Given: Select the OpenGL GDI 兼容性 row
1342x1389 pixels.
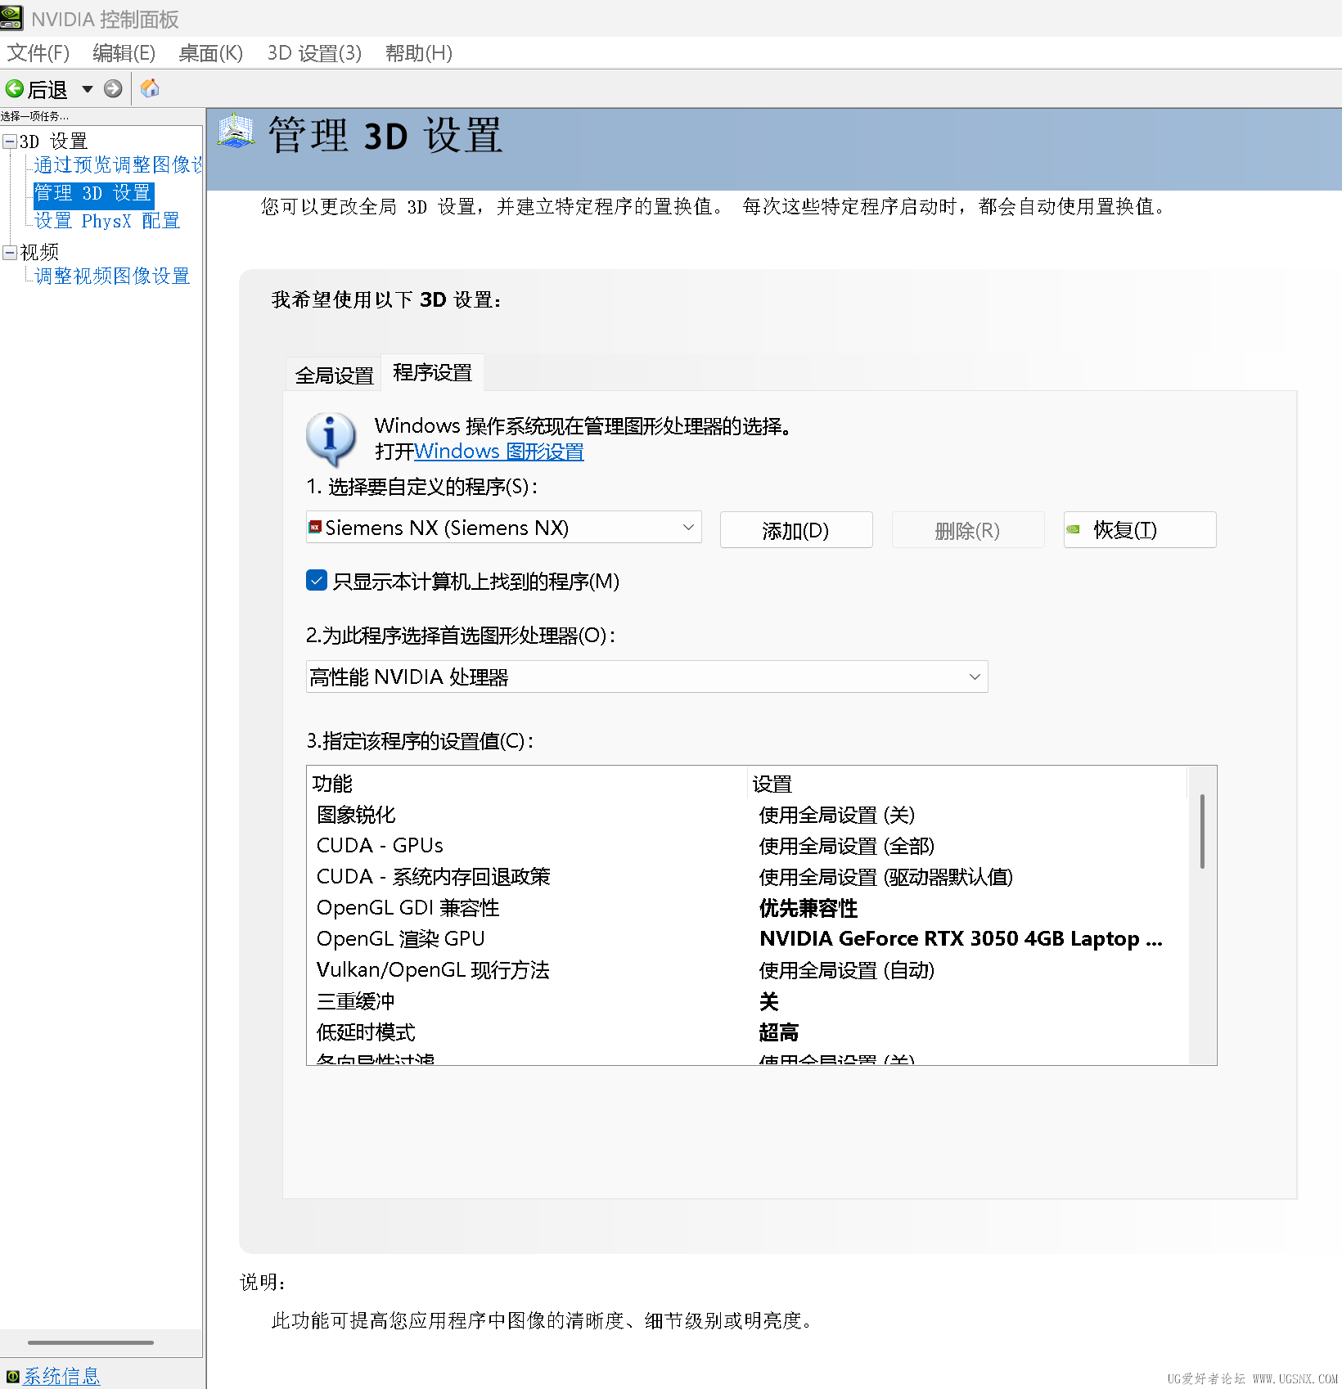Looking at the screenshot, I should point(748,908).
